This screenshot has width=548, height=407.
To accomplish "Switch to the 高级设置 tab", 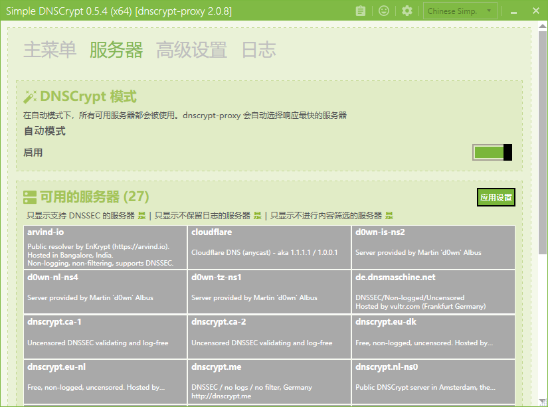I will (191, 50).
